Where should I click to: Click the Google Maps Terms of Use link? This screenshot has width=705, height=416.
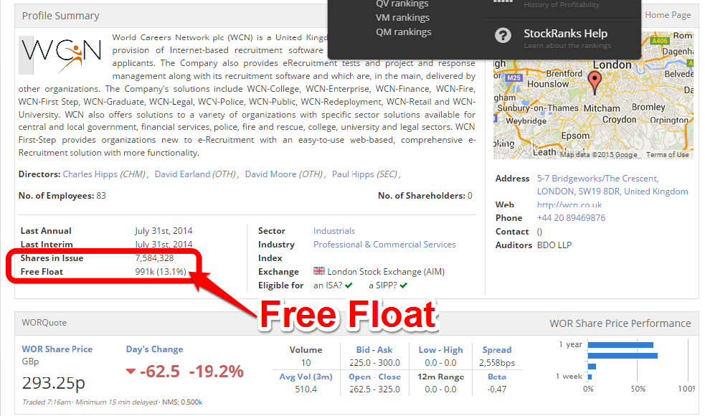pyautogui.click(x=667, y=155)
